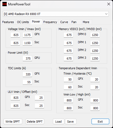The image size is (113, 128).
Task: Click the Save button
Action: point(71,122)
